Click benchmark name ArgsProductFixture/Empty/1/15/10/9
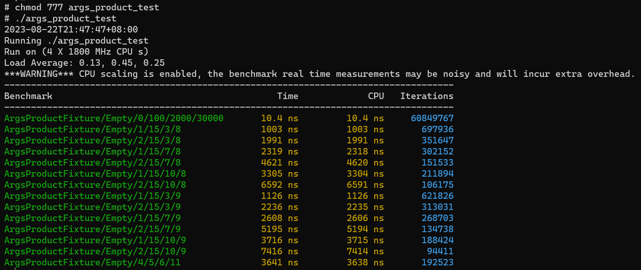 pyautogui.click(x=95, y=240)
